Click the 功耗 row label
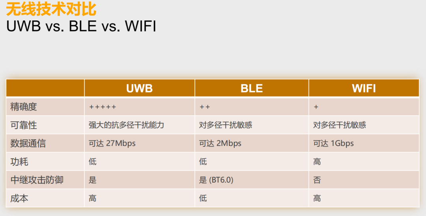Screen dimensions: 426x216 click(x=19, y=162)
